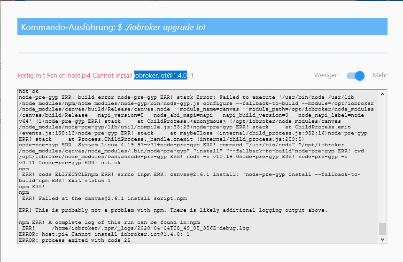Click the 'not ok' line at log top
This screenshot has width=403, height=262.
pyautogui.click(x=29, y=91)
